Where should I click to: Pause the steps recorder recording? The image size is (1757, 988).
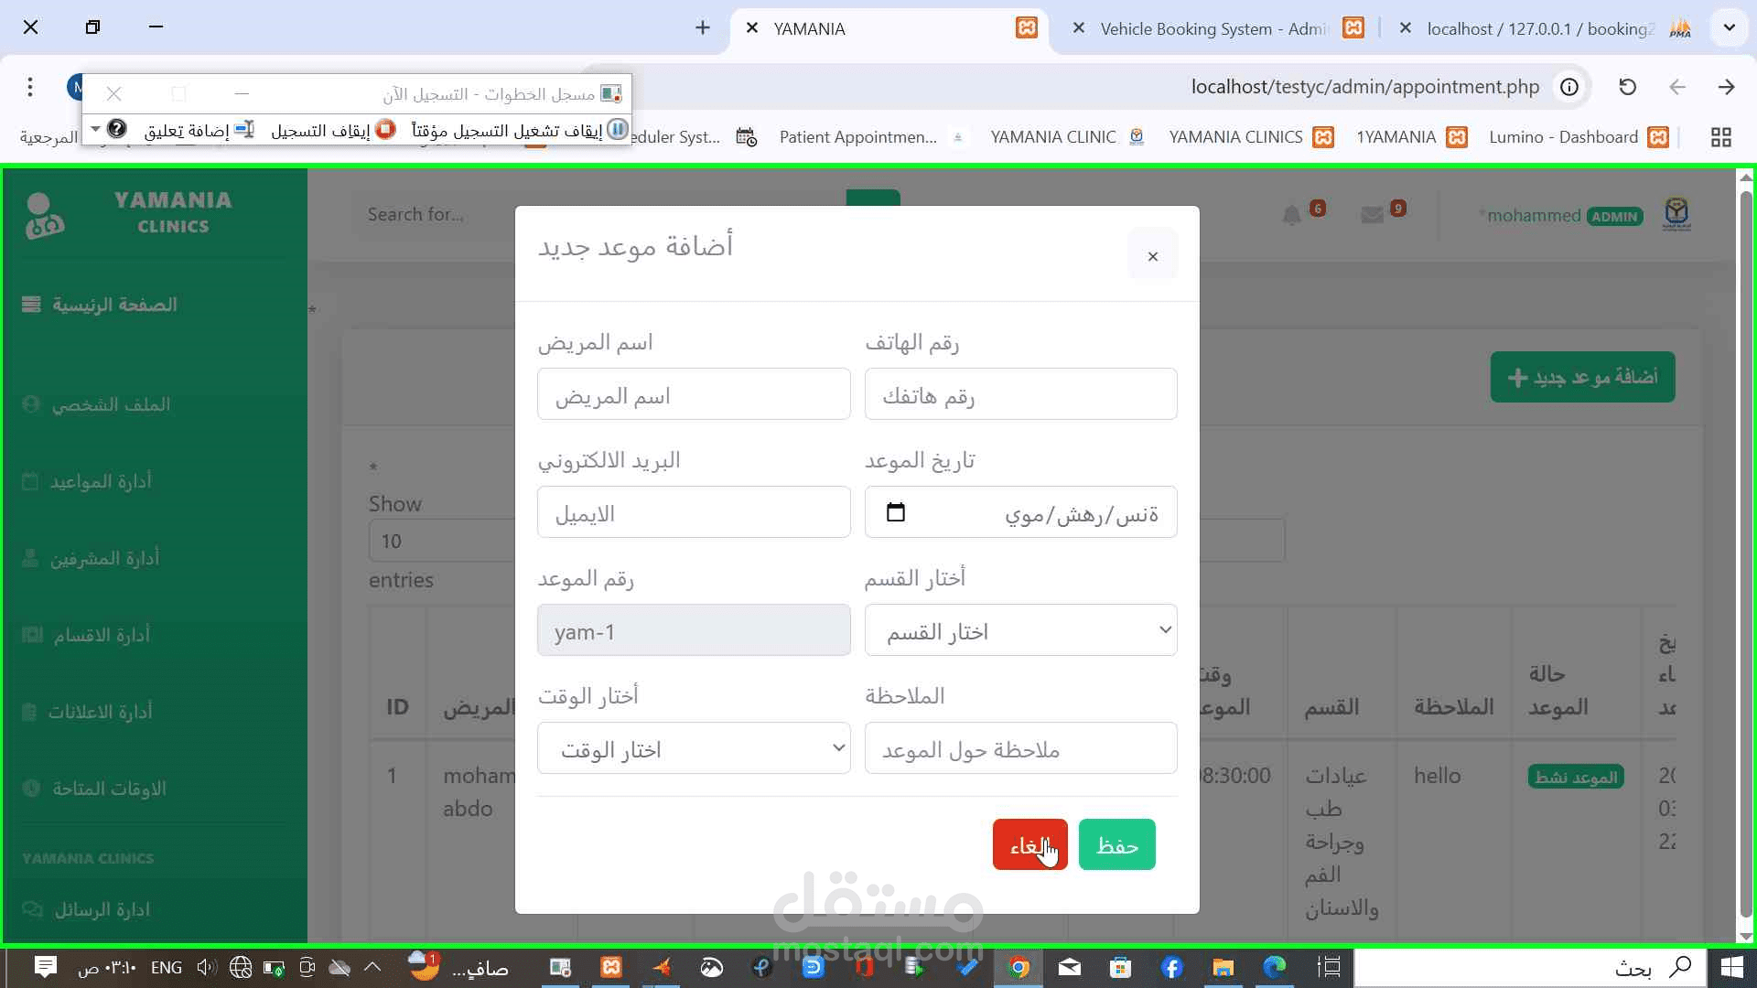(x=618, y=130)
